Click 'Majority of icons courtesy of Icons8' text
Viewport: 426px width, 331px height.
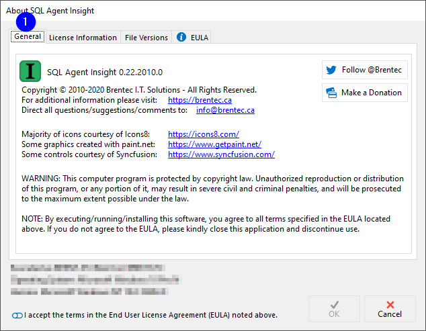pos(85,134)
